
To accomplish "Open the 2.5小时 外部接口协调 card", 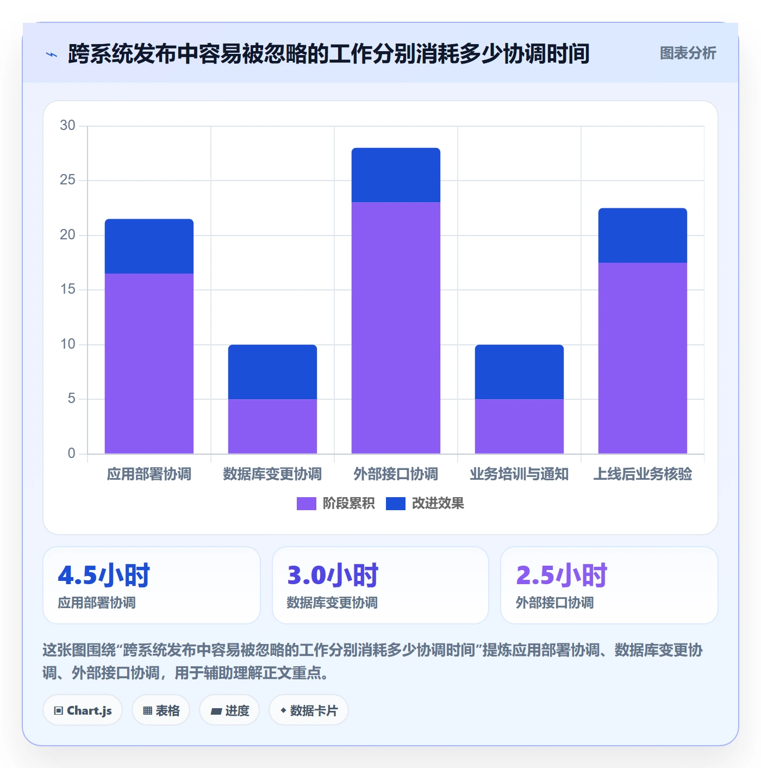I will pos(609,585).
